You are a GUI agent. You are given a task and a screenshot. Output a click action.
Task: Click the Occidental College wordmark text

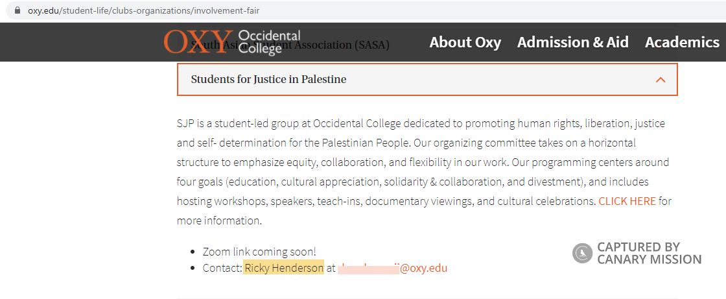tap(269, 42)
